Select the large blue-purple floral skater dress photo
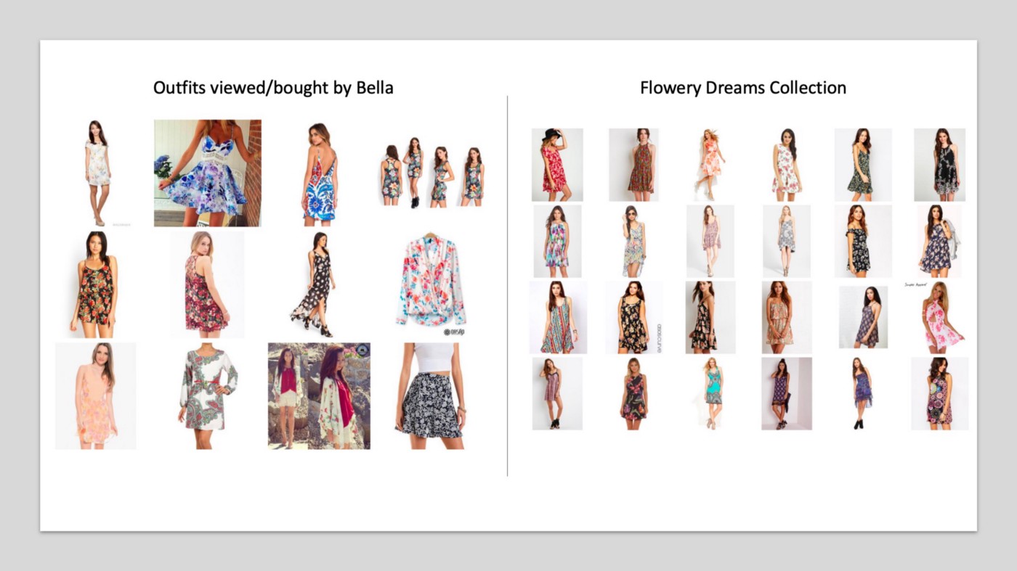Viewport: 1017px width, 571px height. 207,173
